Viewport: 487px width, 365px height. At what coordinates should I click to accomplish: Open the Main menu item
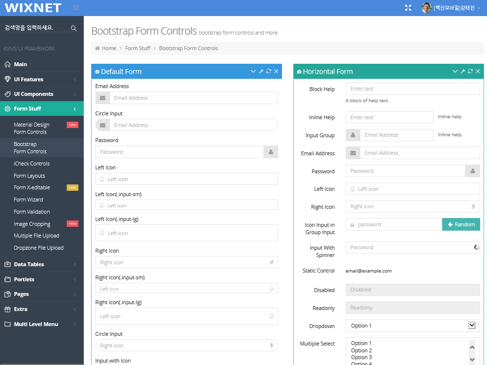[42, 64]
